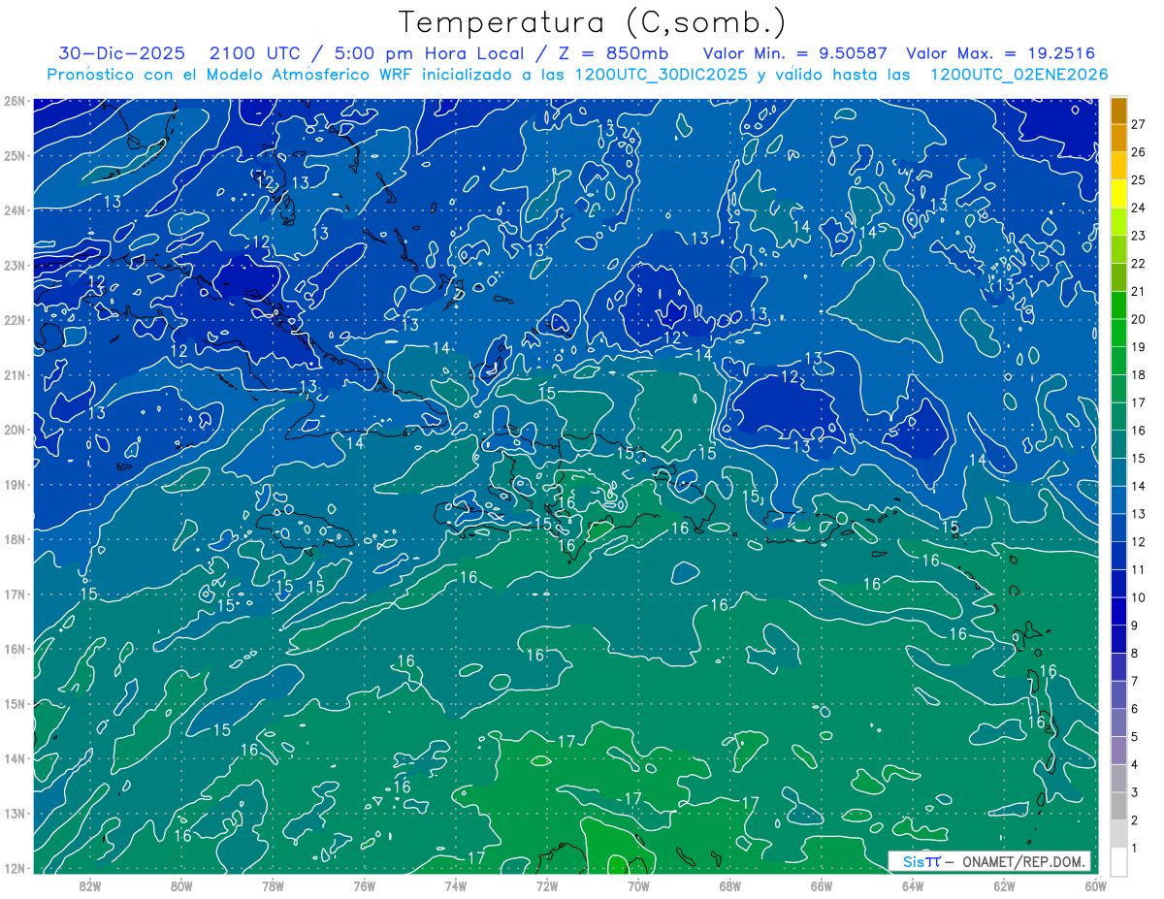Viewport: 1164px width, 899px height.
Task: Click the color scale label "24"
Action: tap(1138, 208)
